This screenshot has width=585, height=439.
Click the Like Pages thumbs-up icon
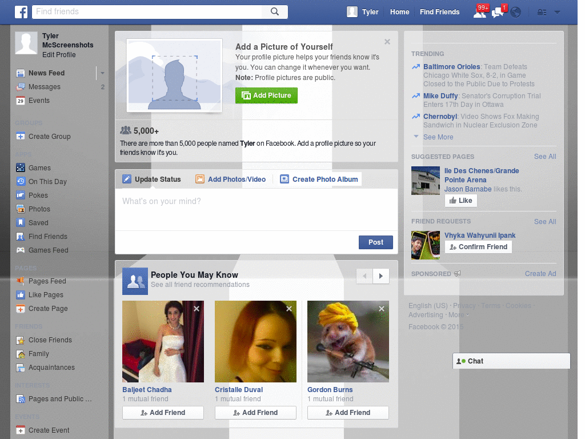21,295
